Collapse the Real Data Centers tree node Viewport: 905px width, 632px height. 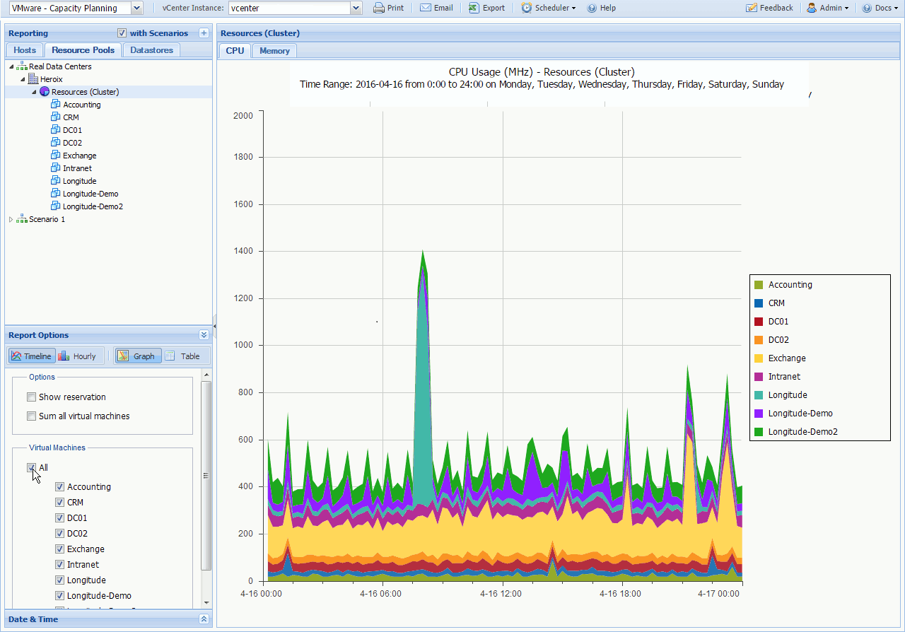[11, 66]
